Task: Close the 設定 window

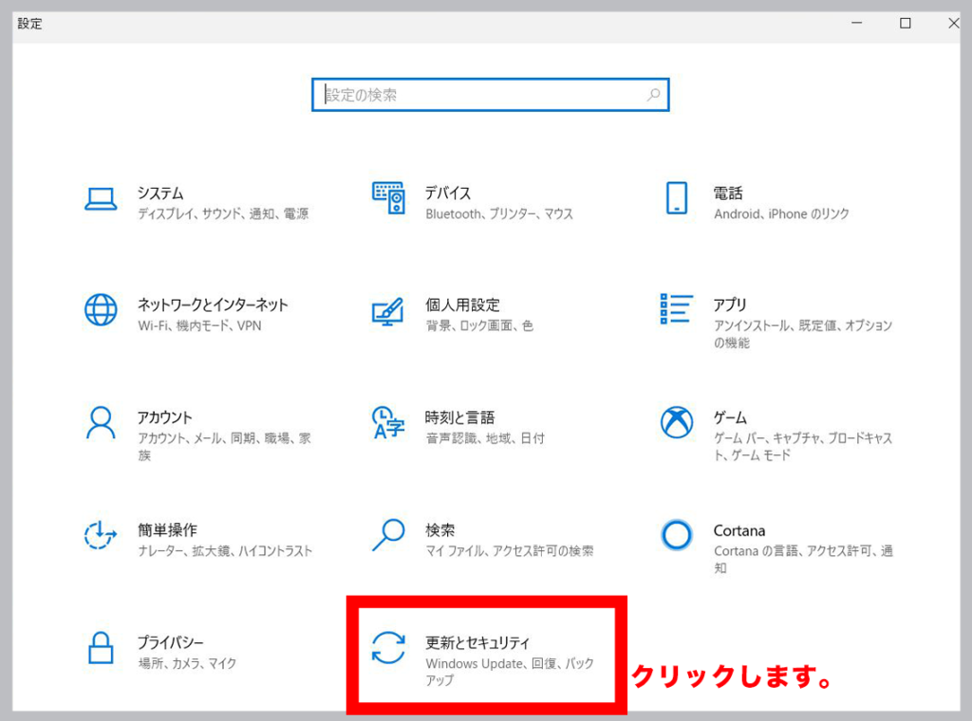Action: (x=953, y=24)
